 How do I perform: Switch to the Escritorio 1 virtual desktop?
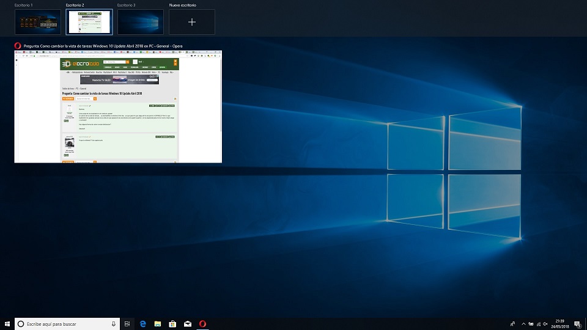click(x=37, y=22)
